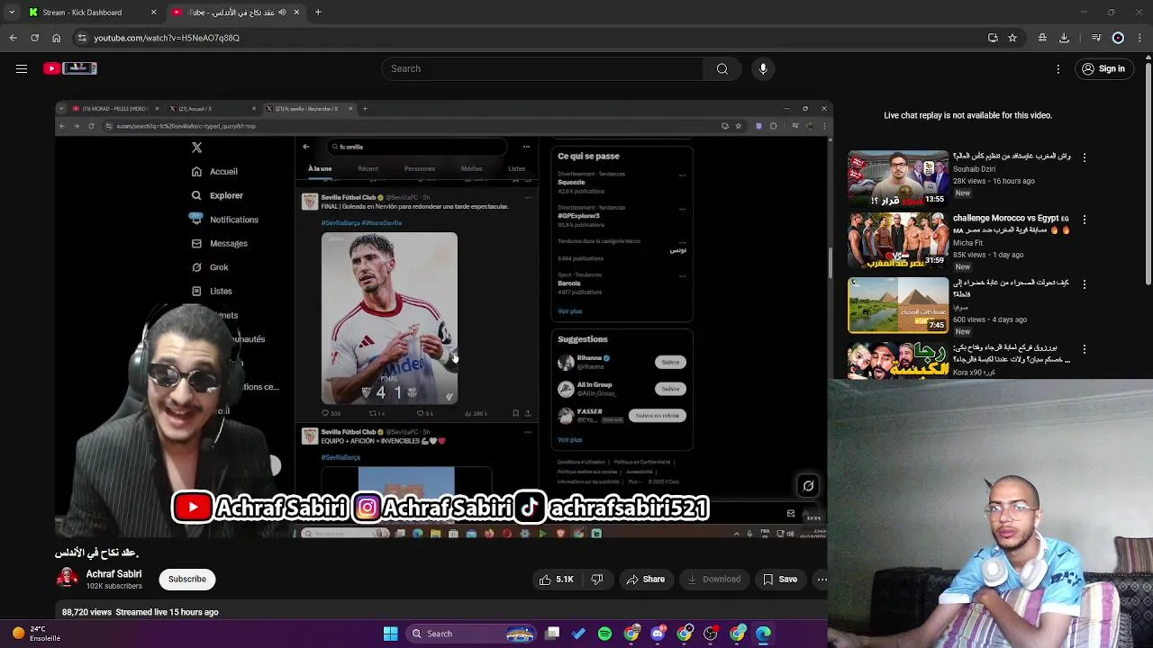This screenshot has height=648, width=1153.
Task: Go to YouTube home via logo
Action: 69,68
